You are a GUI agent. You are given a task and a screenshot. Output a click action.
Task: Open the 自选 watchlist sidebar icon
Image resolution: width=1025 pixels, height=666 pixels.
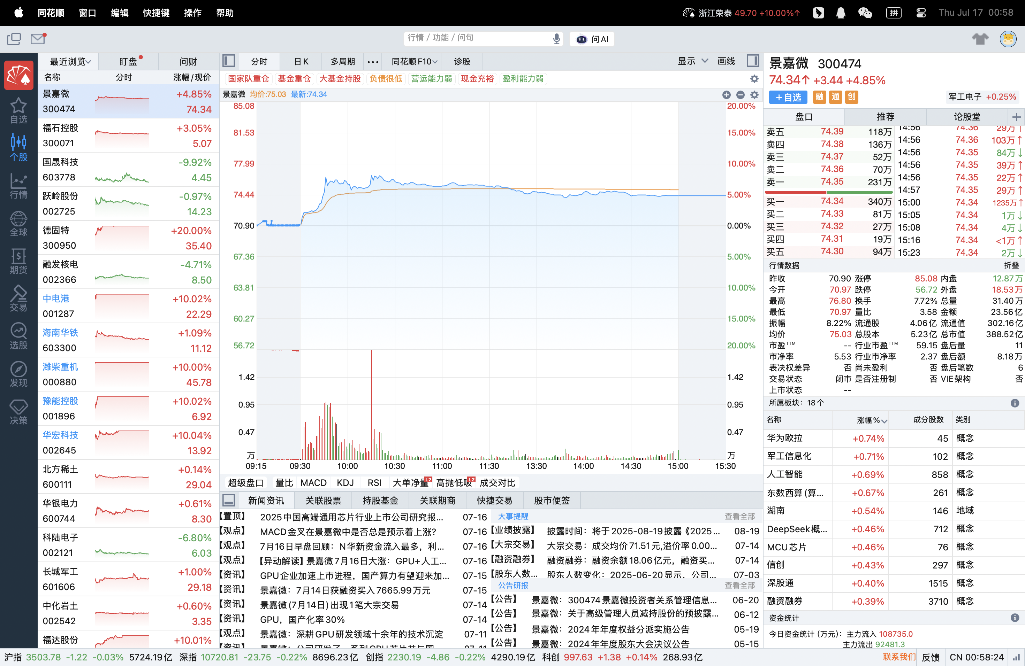18,110
